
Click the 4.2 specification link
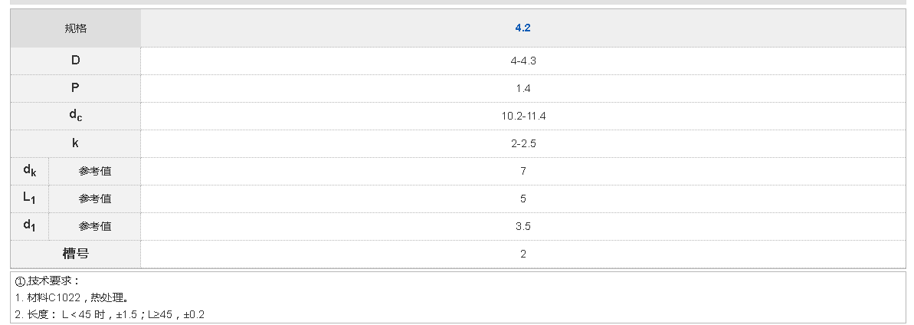click(523, 28)
